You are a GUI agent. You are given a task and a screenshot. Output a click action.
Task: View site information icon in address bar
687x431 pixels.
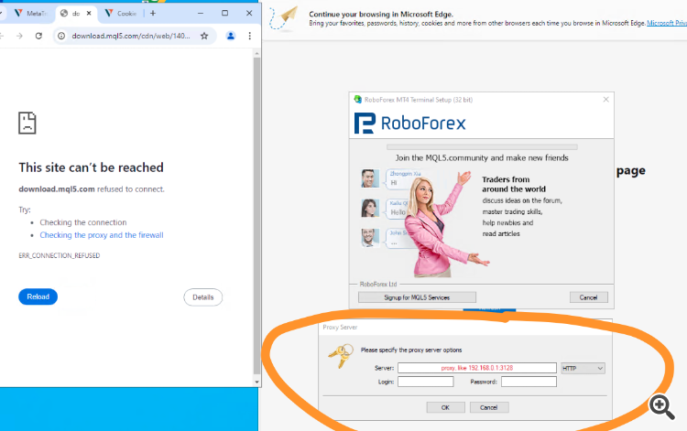click(x=61, y=36)
